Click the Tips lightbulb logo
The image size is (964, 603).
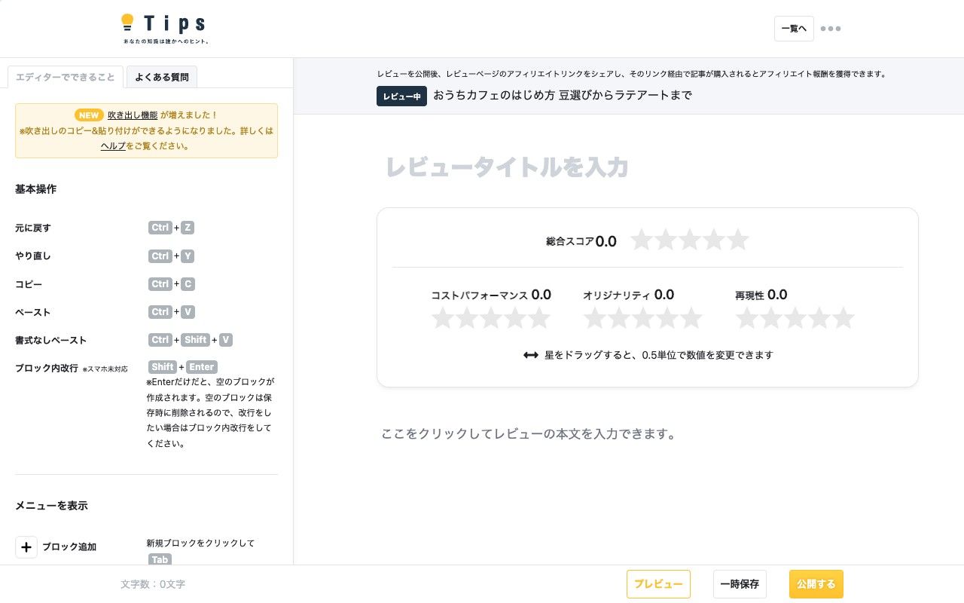coord(164,29)
